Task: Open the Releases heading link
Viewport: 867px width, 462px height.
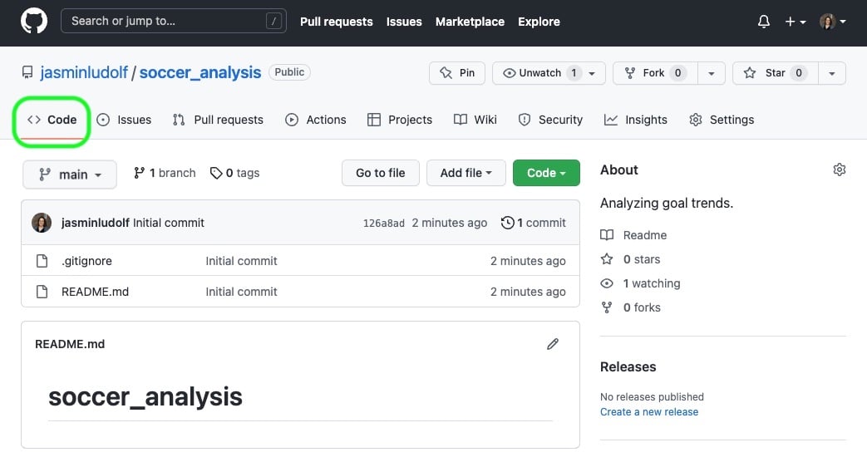Action: (x=628, y=367)
